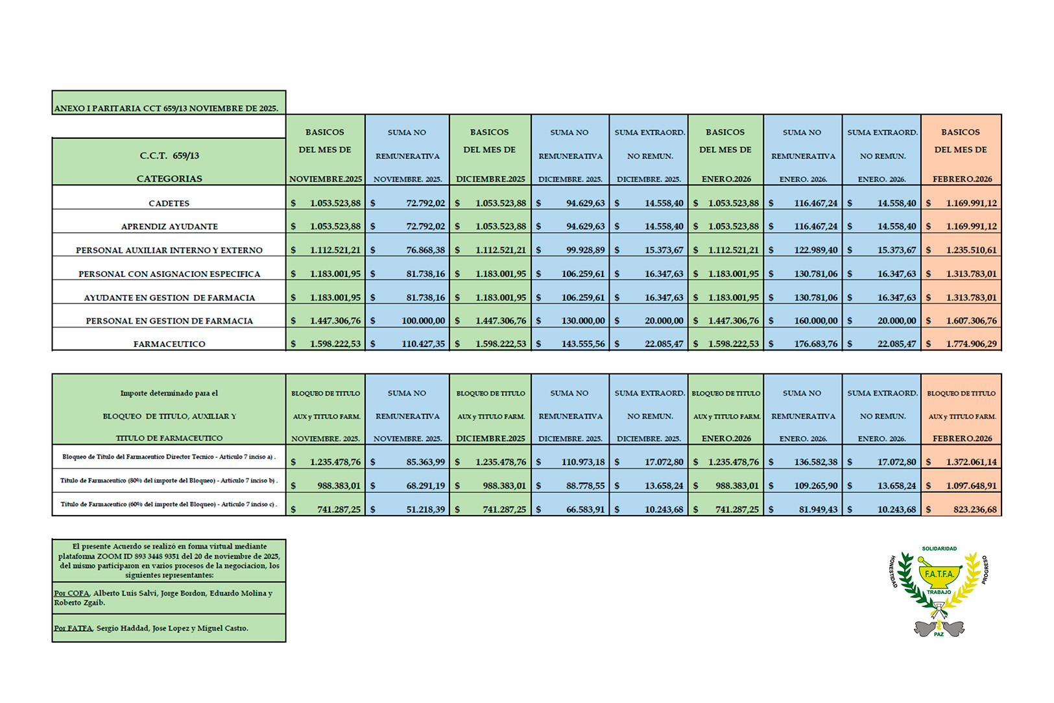
Task: Click Farmaceutico's February 2026 value 1.774.906,29
Action: pos(971,344)
